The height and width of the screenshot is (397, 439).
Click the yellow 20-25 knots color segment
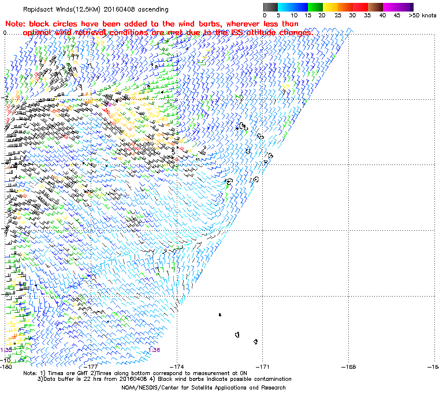tap(330, 7)
